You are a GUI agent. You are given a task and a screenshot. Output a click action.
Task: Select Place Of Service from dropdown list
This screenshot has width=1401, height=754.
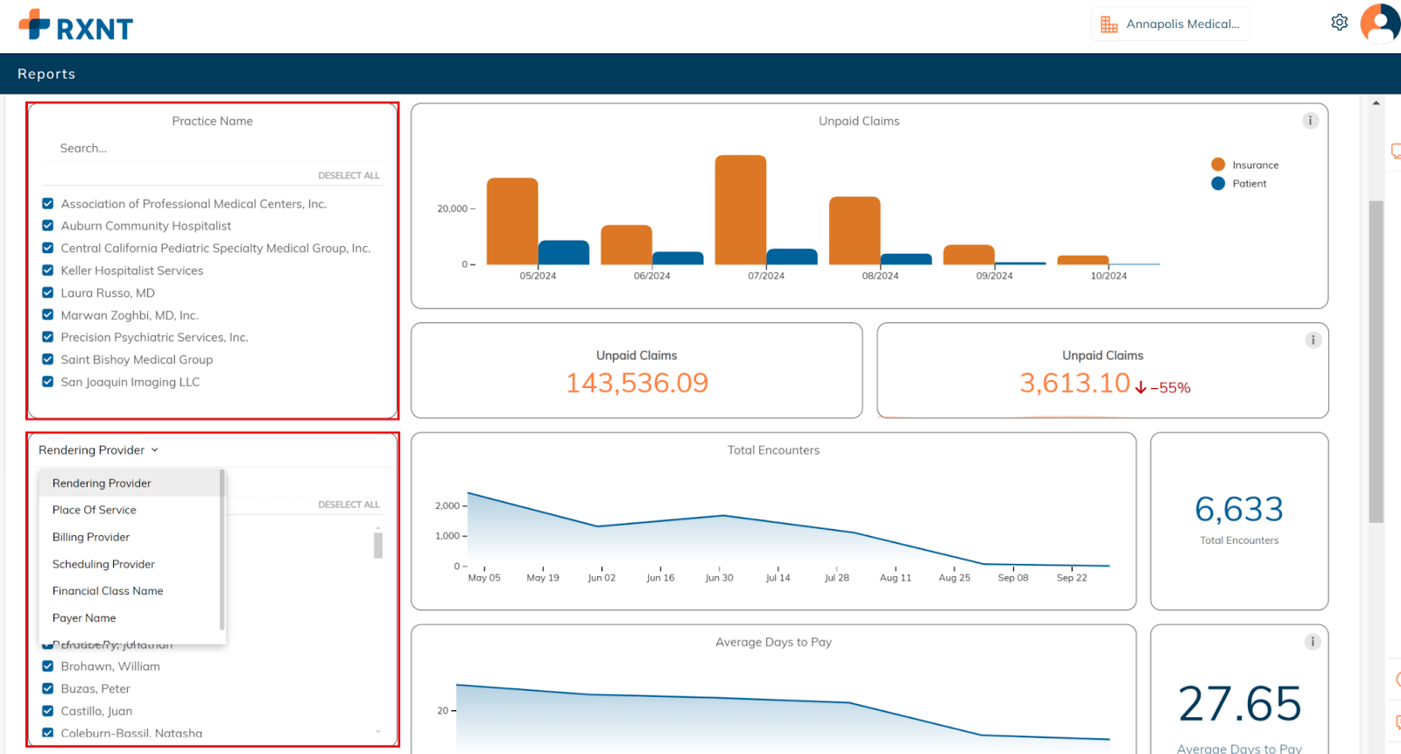95,510
